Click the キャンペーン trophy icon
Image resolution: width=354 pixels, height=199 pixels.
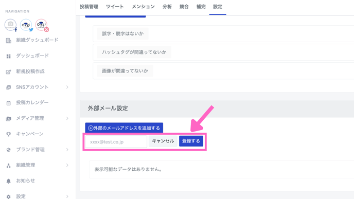click(9, 134)
